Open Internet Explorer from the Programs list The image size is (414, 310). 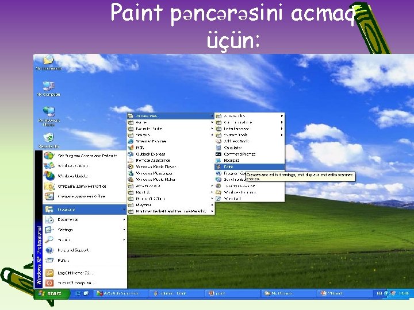[x=171, y=141]
